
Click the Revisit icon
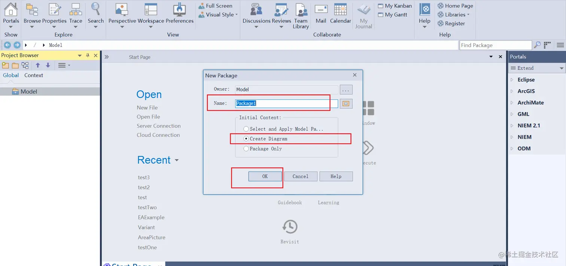(290, 227)
